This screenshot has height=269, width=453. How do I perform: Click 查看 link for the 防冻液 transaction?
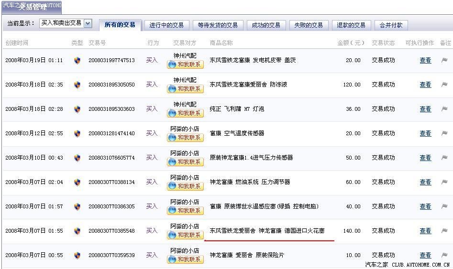pos(425,85)
